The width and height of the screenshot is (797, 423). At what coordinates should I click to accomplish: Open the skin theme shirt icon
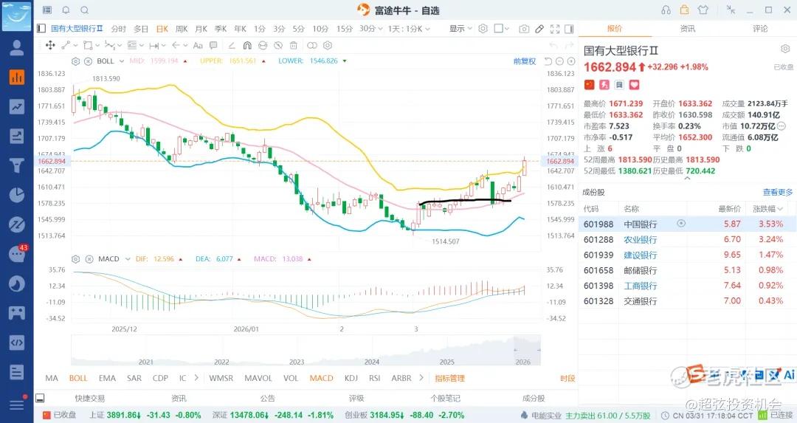(703, 10)
